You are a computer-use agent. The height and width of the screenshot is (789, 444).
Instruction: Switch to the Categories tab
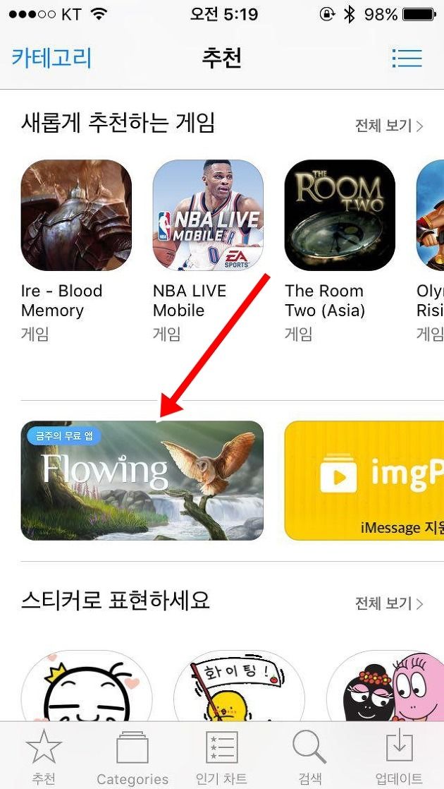pos(132,757)
